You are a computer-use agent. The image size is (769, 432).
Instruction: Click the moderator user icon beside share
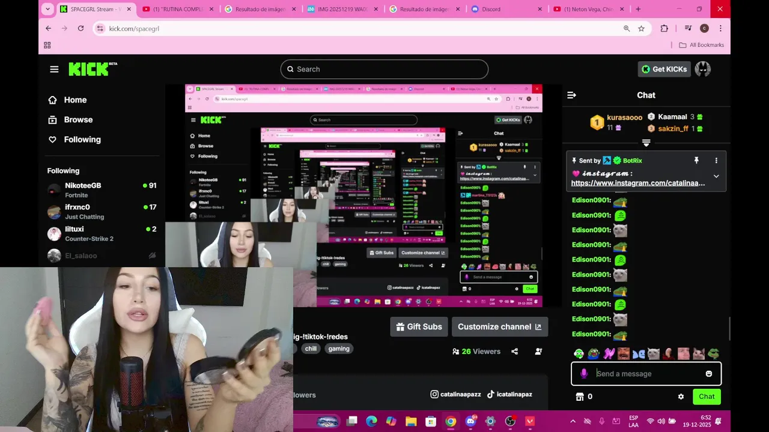click(x=538, y=352)
